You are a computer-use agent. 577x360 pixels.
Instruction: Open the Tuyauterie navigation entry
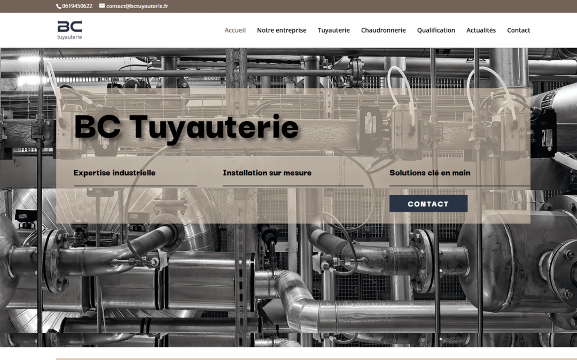(x=333, y=30)
